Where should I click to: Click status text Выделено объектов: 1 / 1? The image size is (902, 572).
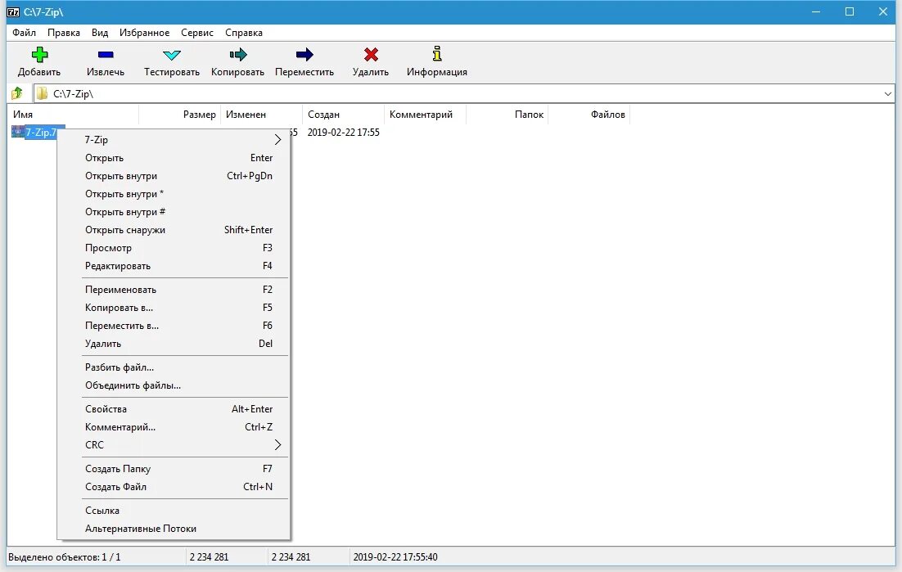pos(65,557)
